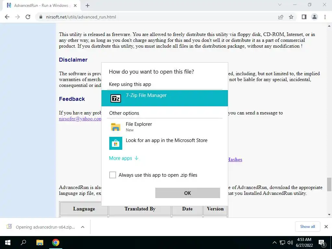The image size is (332, 249).
Task: Click scrollbar down arrow
Action: [x=329, y=215]
